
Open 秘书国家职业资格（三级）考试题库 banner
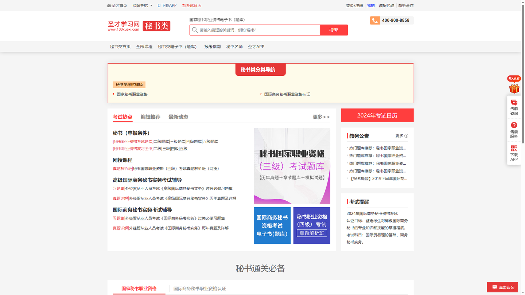292,166
